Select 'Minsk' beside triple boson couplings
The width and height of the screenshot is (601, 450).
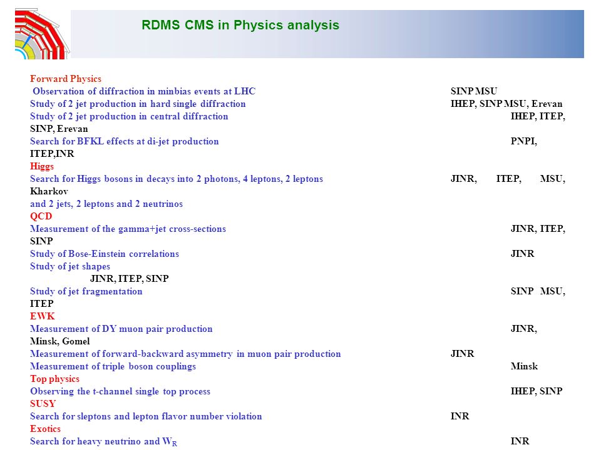tap(524, 366)
